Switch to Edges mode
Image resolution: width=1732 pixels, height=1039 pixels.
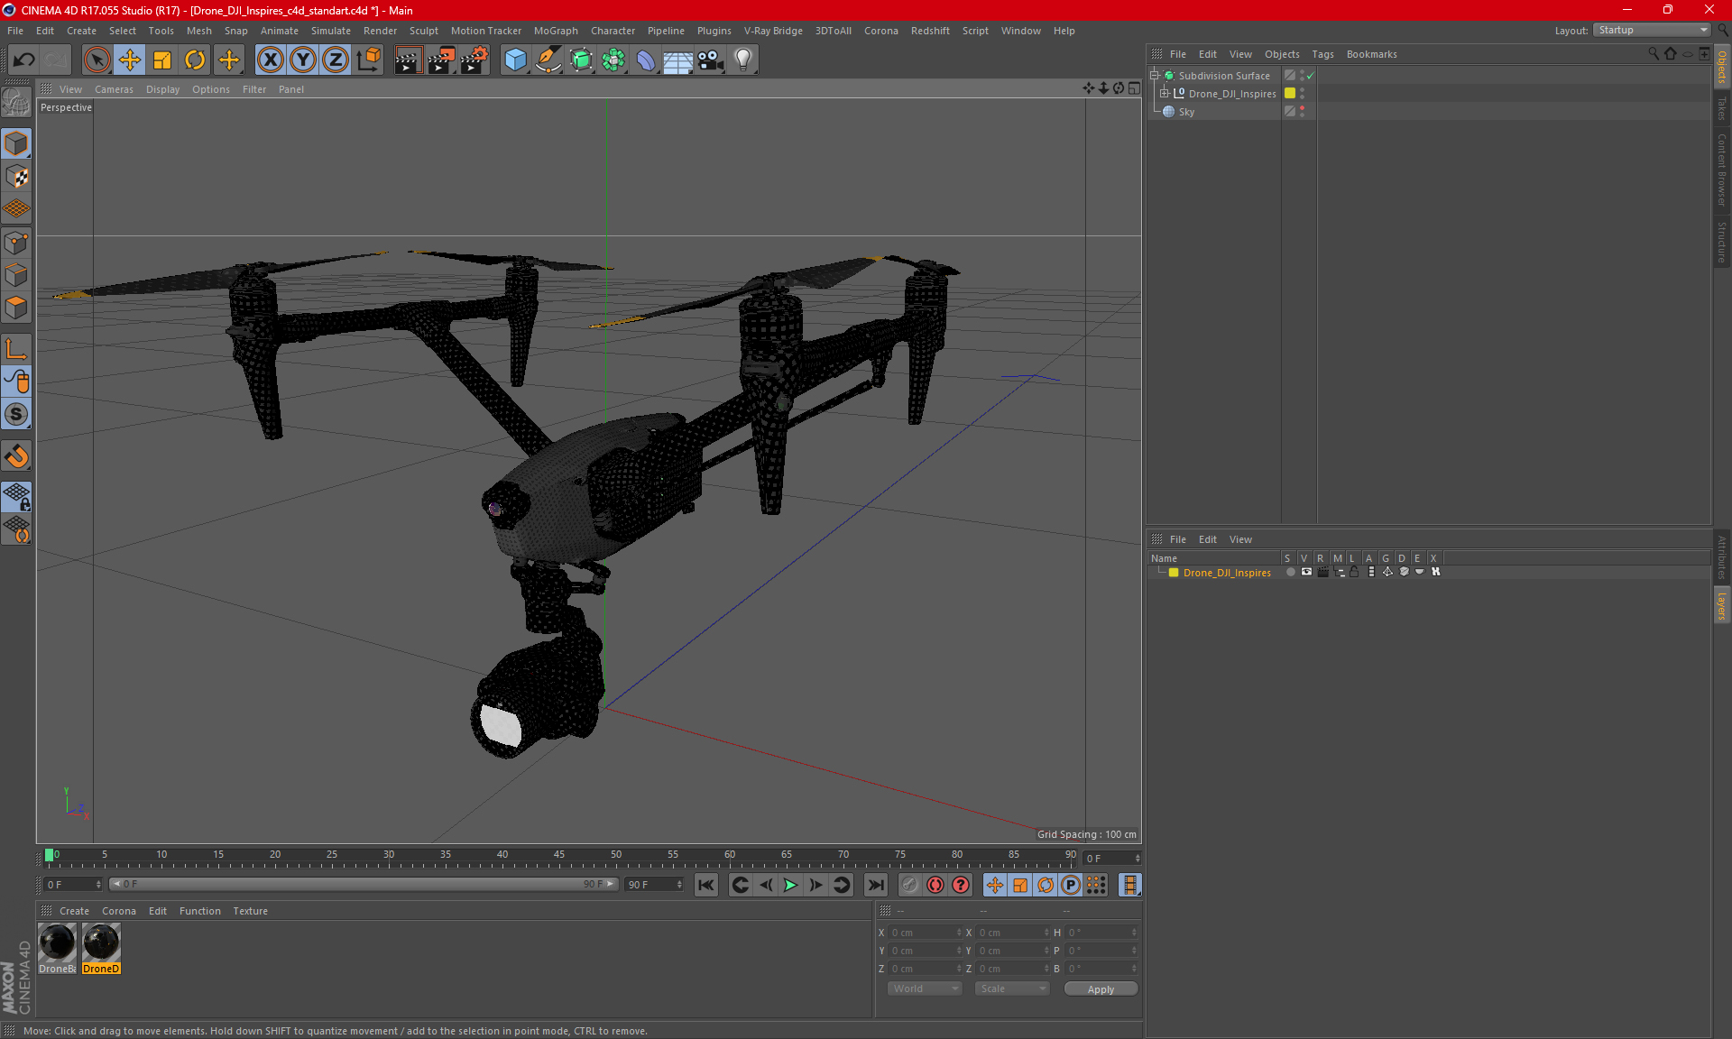16,275
